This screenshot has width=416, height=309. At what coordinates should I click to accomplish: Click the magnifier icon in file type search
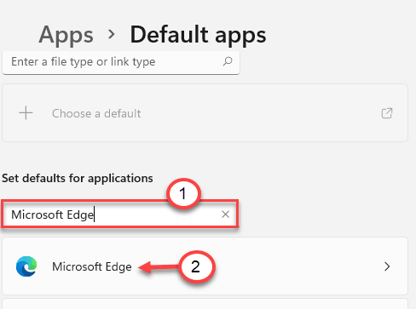[228, 61]
